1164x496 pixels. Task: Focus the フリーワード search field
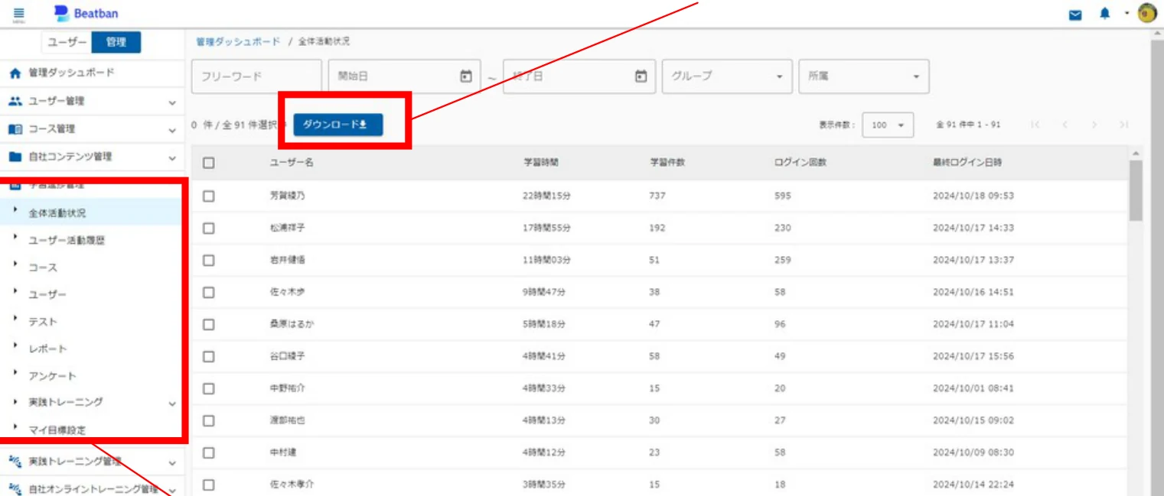pyautogui.click(x=257, y=76)
